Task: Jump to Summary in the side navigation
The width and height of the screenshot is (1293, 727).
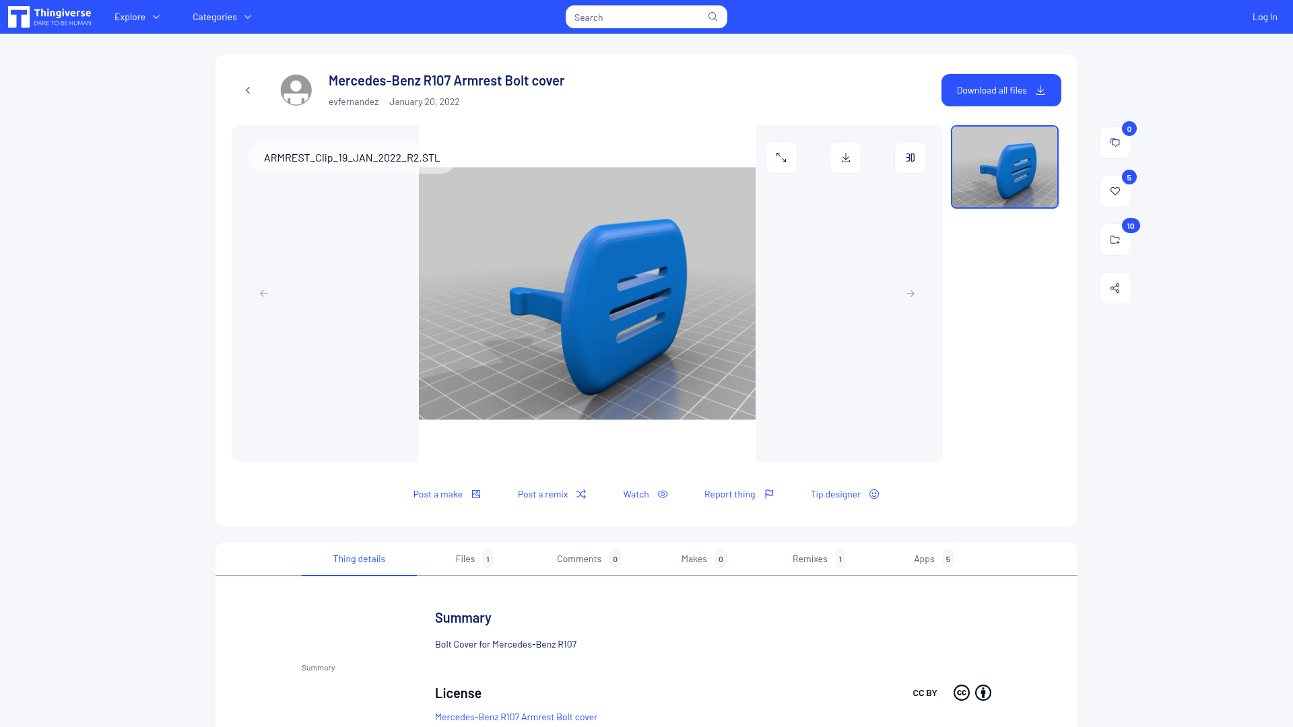Action: point(319,668)
